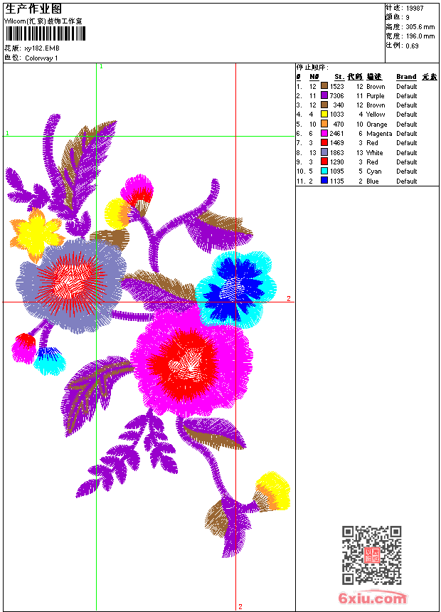Viewport: 441px width, 612px height.
Task: Open the 6xiu.com watermark link
Action: pos(373,598)
